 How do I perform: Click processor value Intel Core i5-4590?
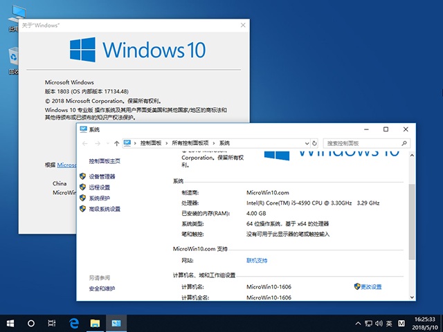[313, 203]
